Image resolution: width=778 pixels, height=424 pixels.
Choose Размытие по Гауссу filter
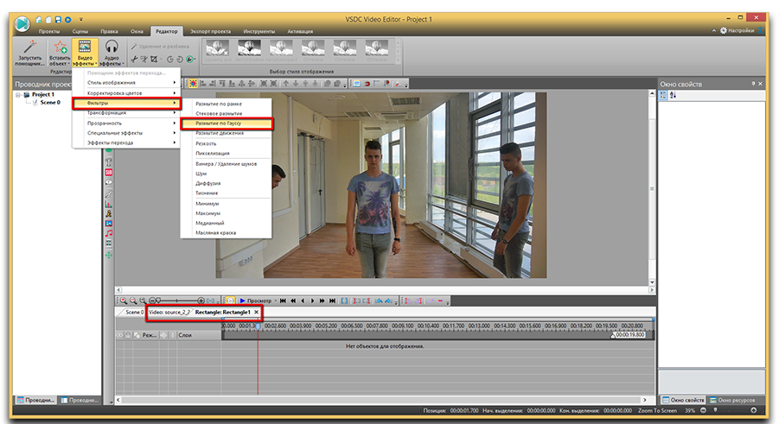click(x=226, y=123)
